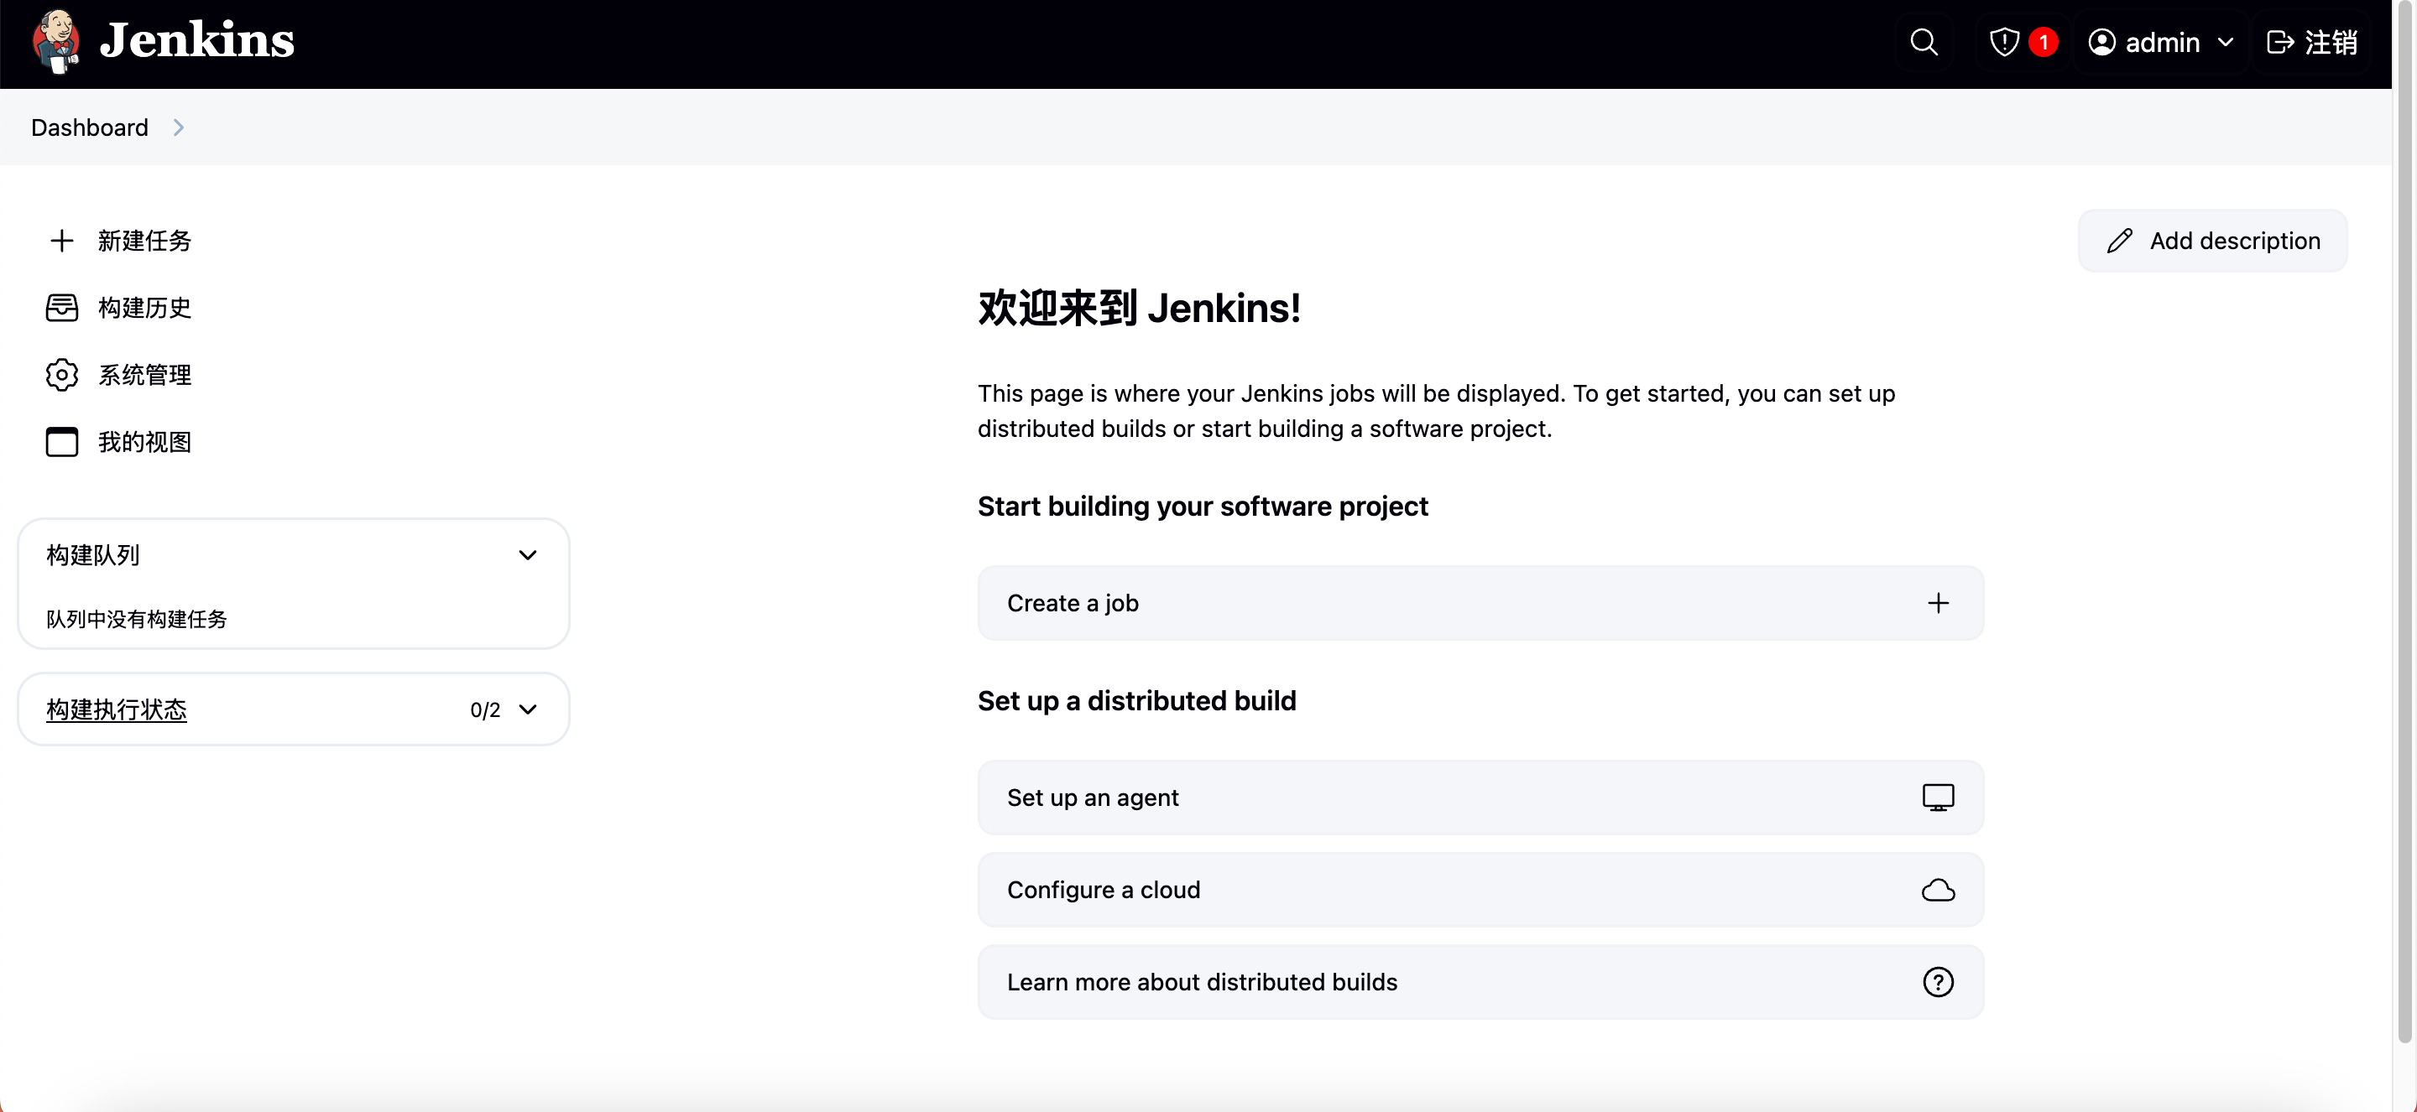Viewport: 2417px width, 1112px height.
Task: Click the Set up an agent card
Action: tap(1480, 798)
